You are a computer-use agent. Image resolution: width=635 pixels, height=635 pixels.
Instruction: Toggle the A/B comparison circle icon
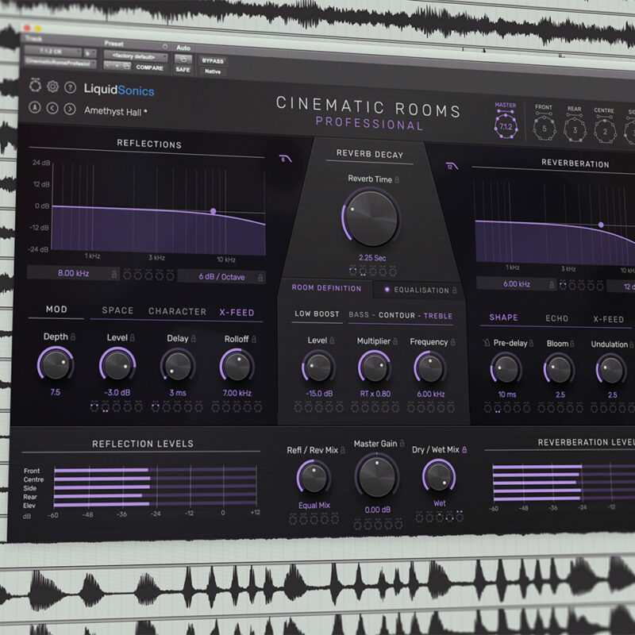[35, 107]
